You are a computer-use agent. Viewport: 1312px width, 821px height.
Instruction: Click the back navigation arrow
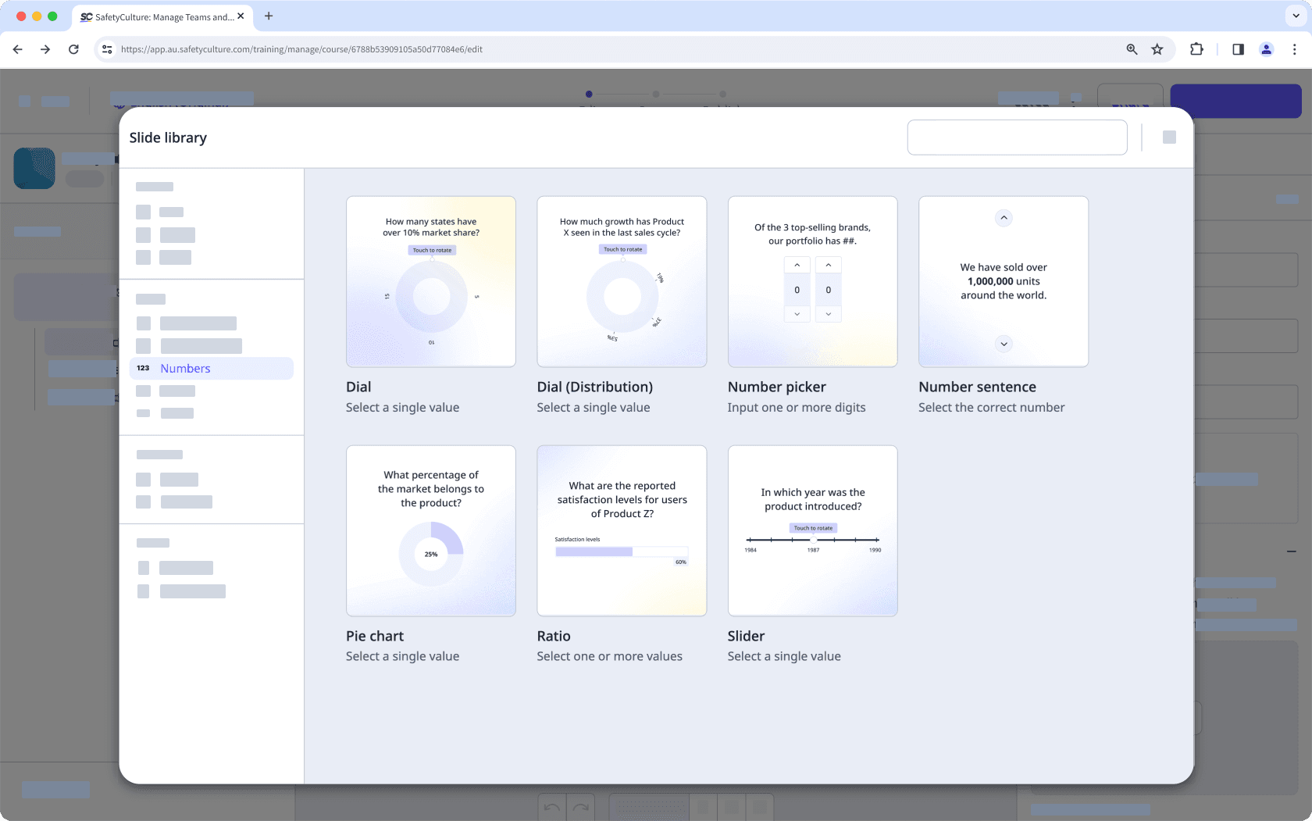pos(17,48)
